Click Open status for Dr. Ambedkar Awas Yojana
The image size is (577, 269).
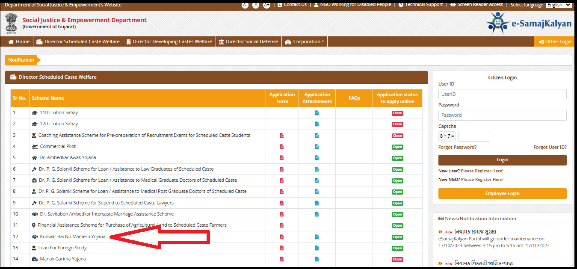coord(397,158)
